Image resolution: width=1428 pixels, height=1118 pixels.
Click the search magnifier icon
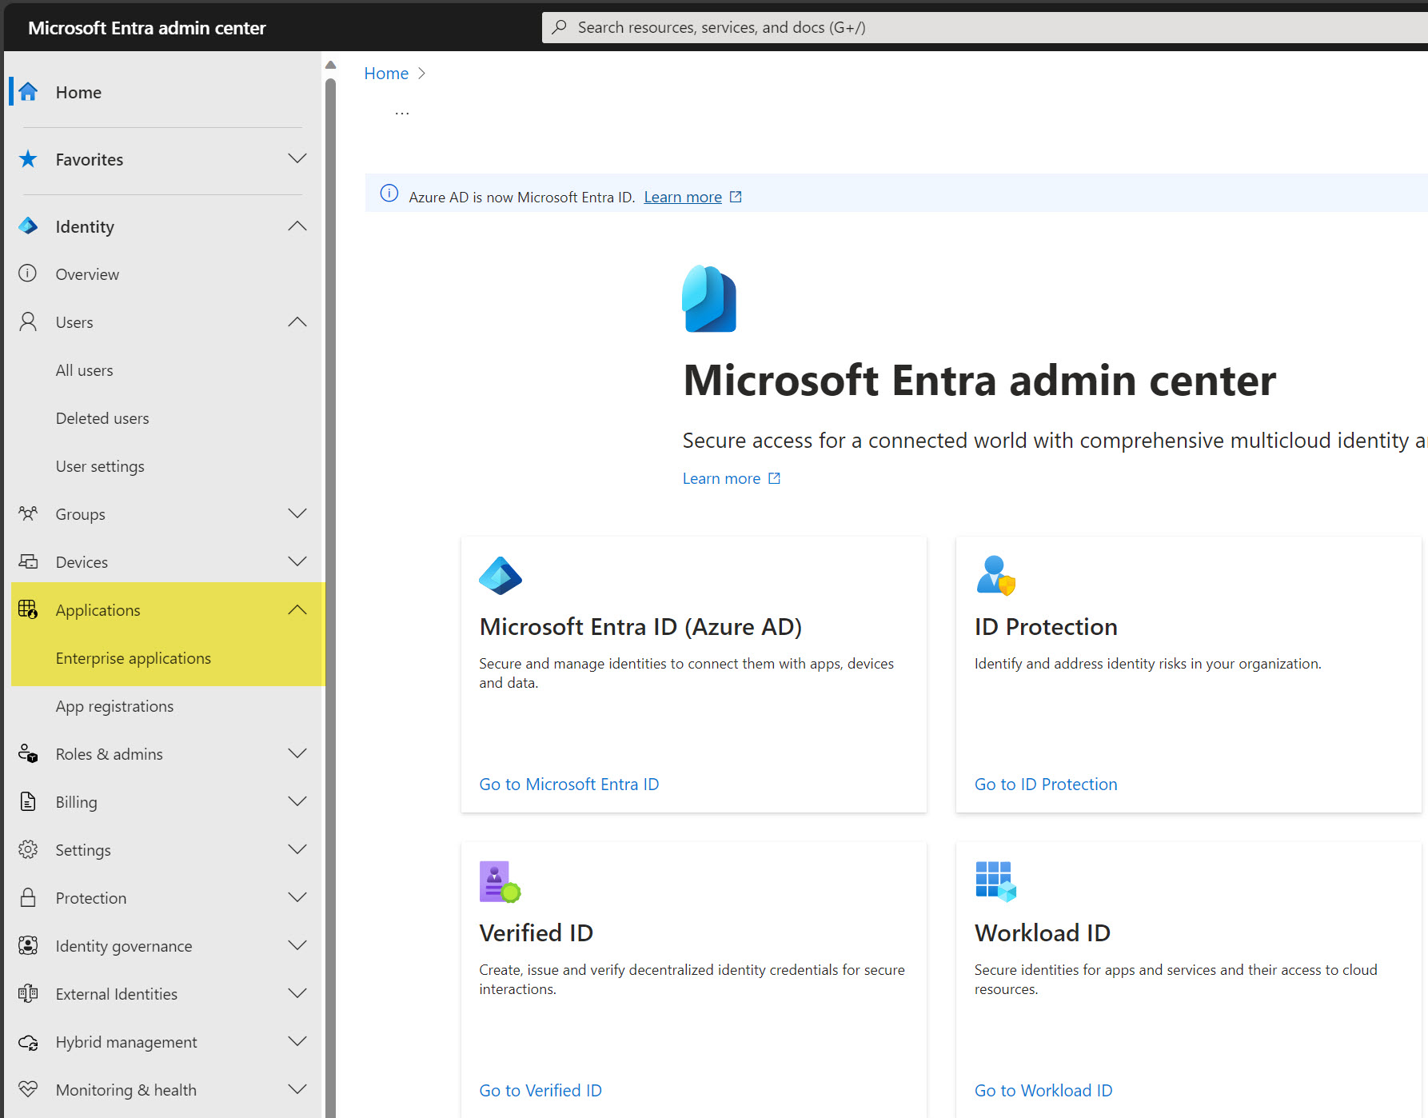[x=560, y=27]
